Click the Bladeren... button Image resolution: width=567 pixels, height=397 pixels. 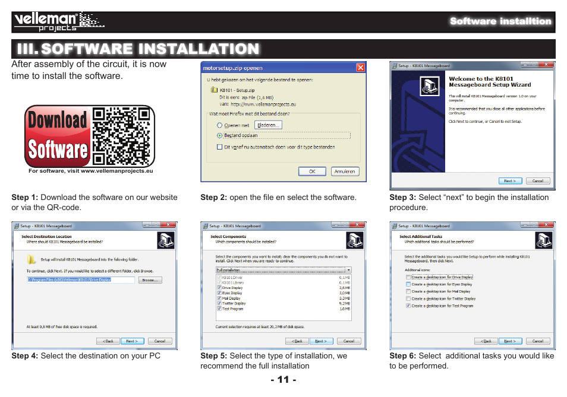[x=268, y=125]
